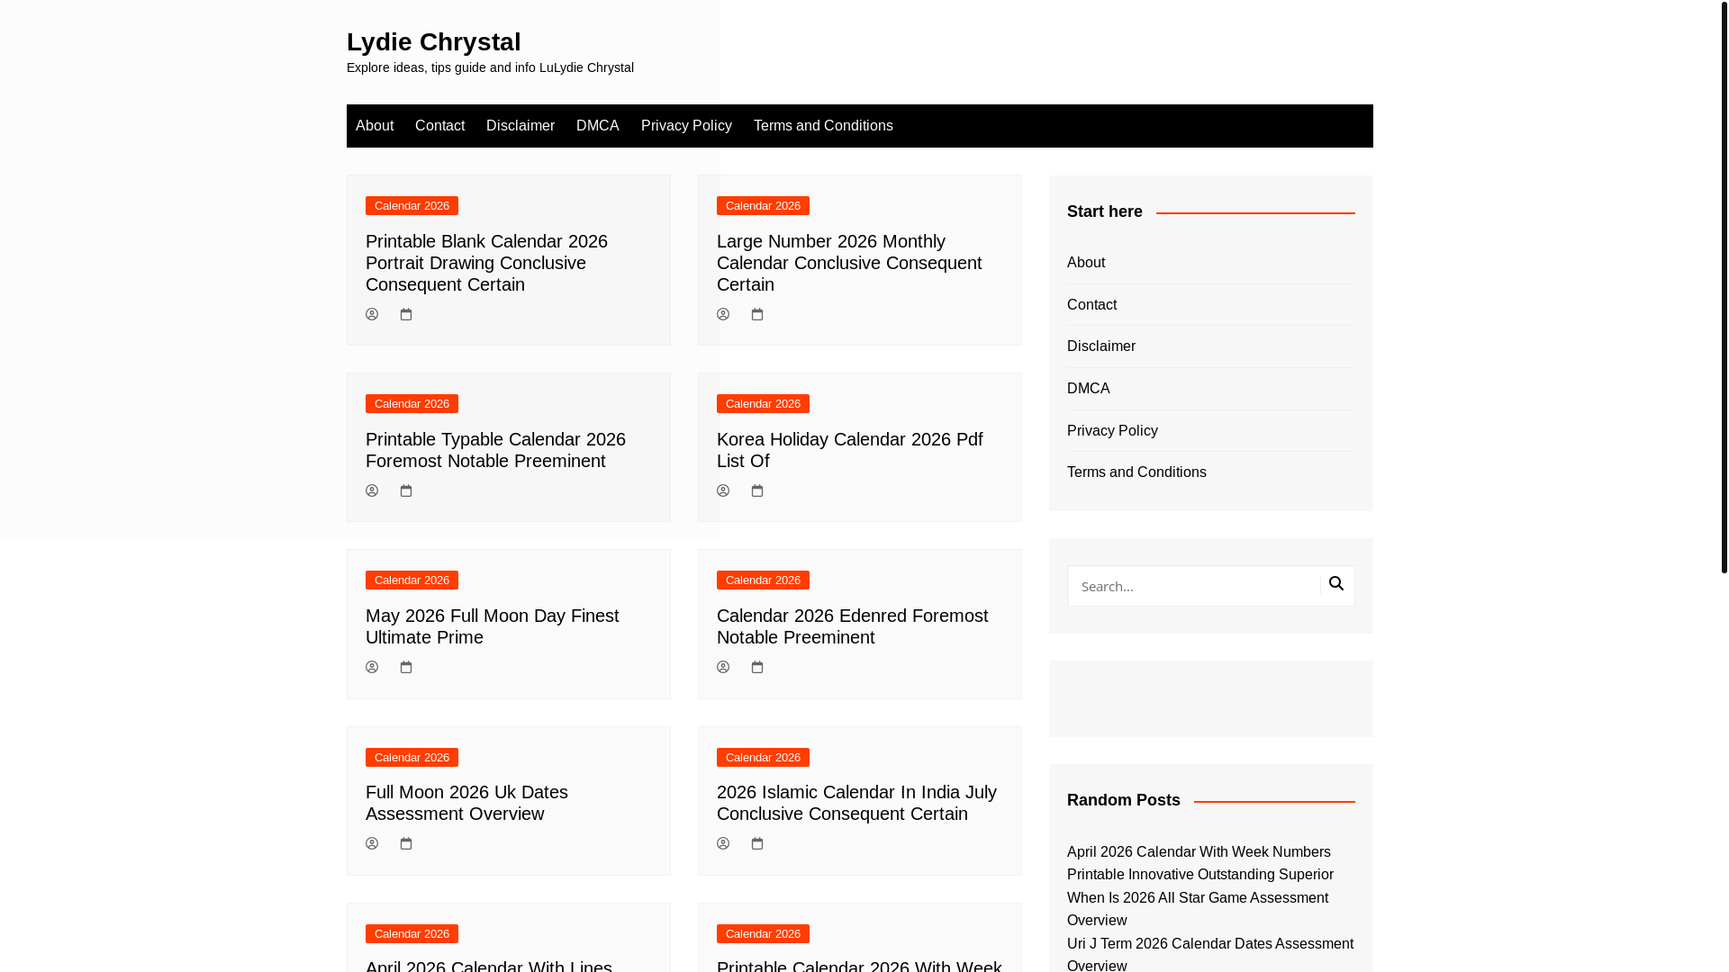This screenshot has height=972, width=1729.
Task: Click date icon under 2026 Islamic Calendar post
Action: click(x=757, y=843)
